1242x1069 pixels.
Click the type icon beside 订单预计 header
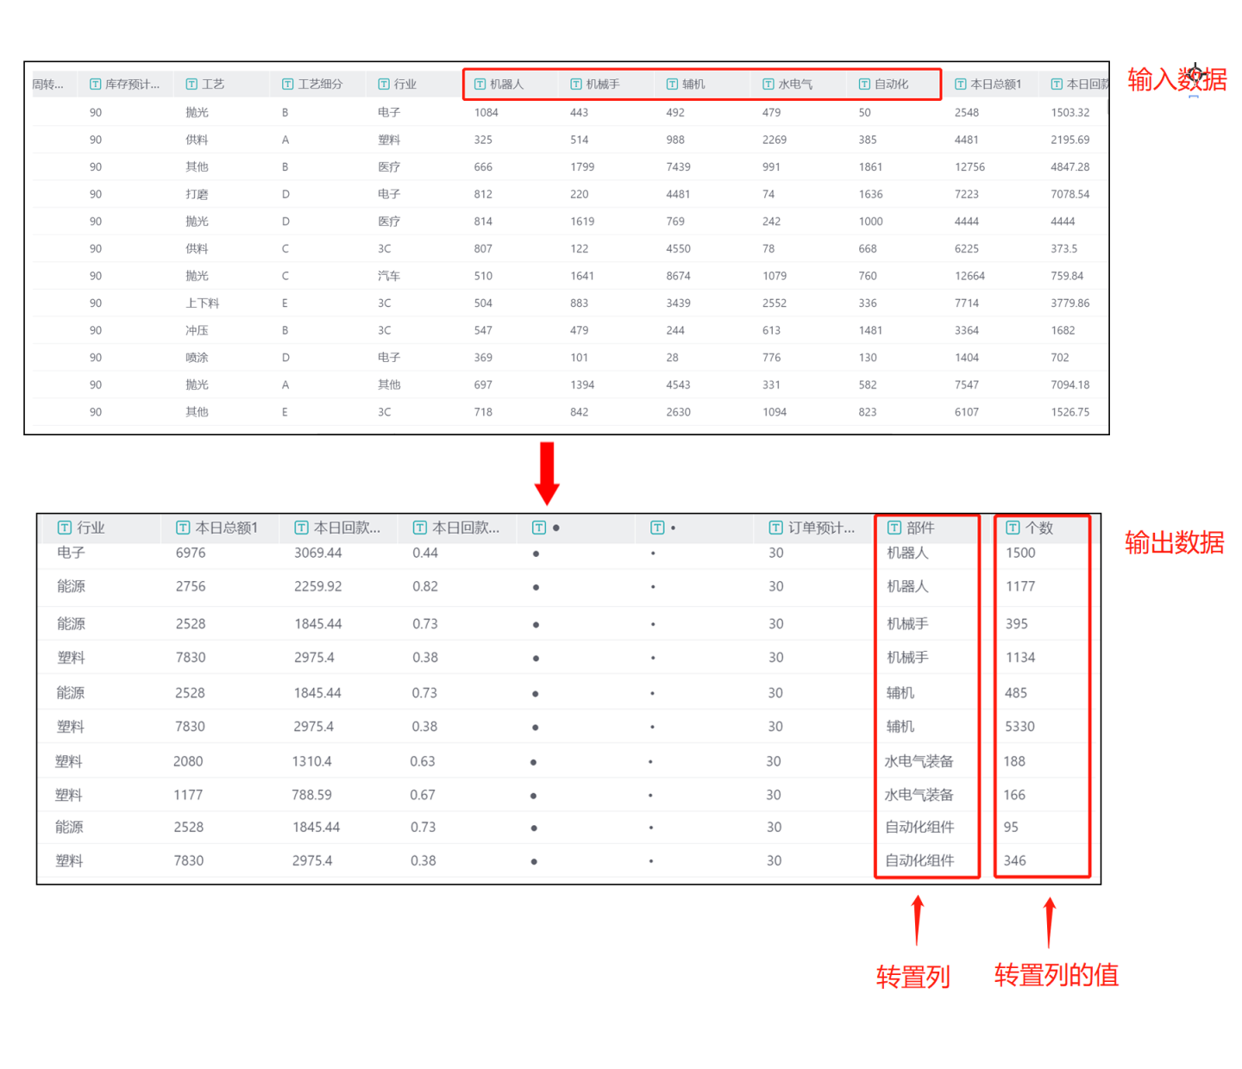coord(775,528)
